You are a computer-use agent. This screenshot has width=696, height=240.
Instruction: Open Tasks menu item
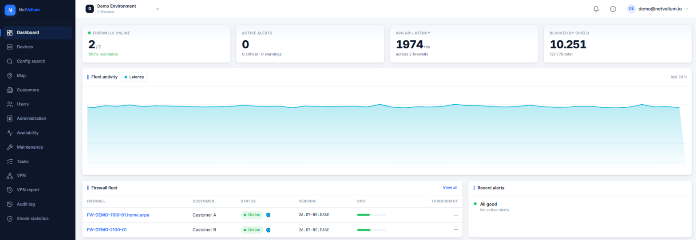(38, 161)
